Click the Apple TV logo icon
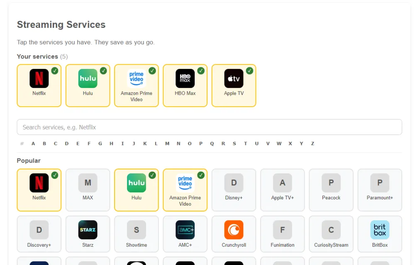415x265 pixels. click(234, 79)
